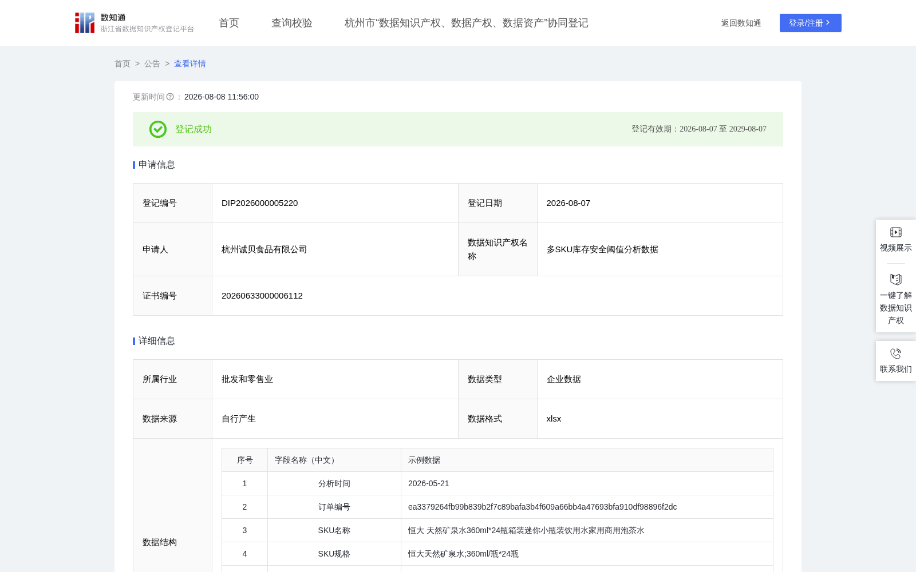This screenshot has height=572, width=916.
Task: Click the 详细信息 section heading
Action: tap(157, 341)
